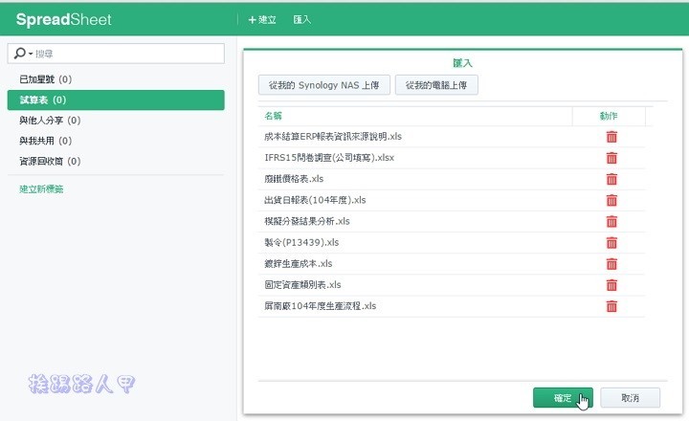The height and width of the screenshot is (421, 689).
Task: Click the 建立新標籤 link
Action: pyautogui.click(x=41, y=189)
